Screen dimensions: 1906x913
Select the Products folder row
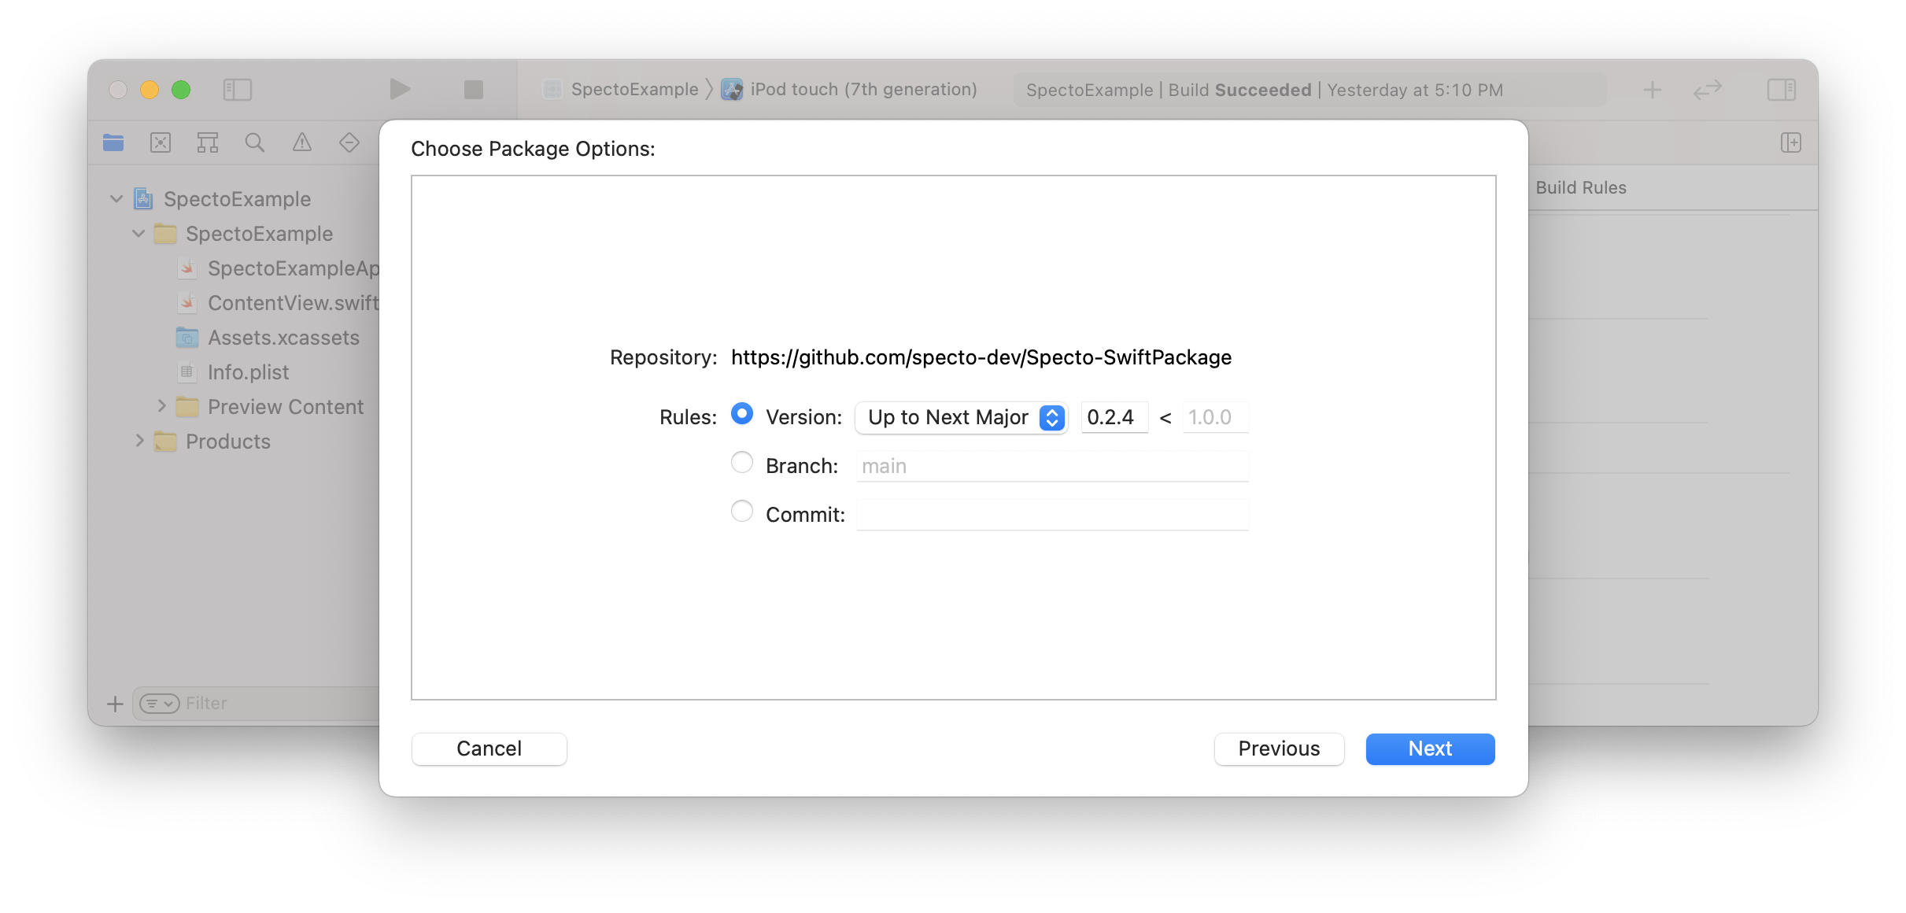click(212, 442)
